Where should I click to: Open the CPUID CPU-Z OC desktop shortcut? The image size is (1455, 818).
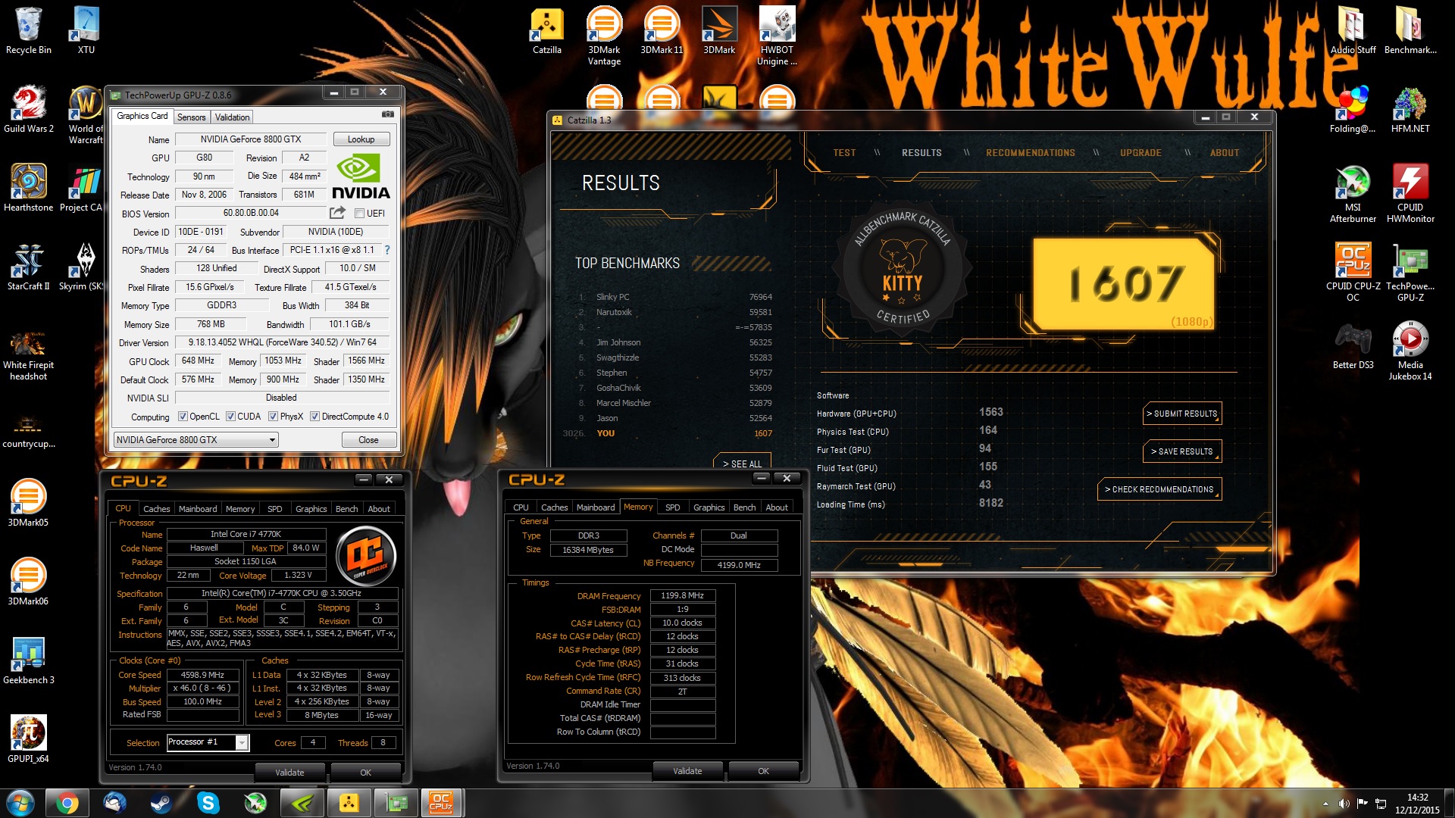coord(1353,273)
